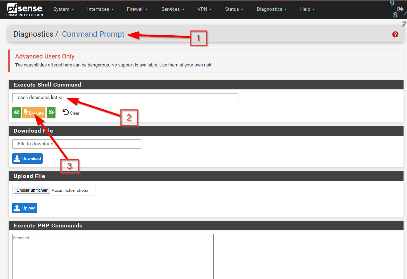The height and width of the screenshot is (279, 407).
Task: Open the Help menu
Action: 307,9
